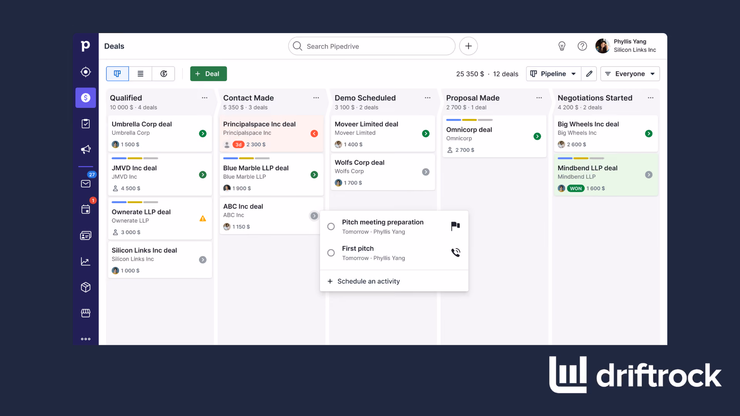Open Projects clipboard icon in sidebar
740x416 pixels.
tap(86, 124)
